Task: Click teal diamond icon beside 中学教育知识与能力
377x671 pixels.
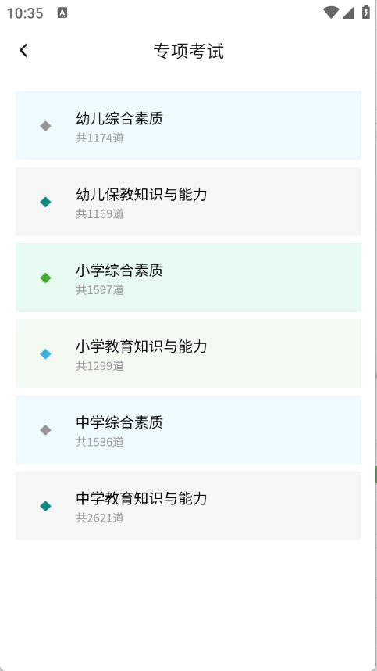Action: coord(46,506)
